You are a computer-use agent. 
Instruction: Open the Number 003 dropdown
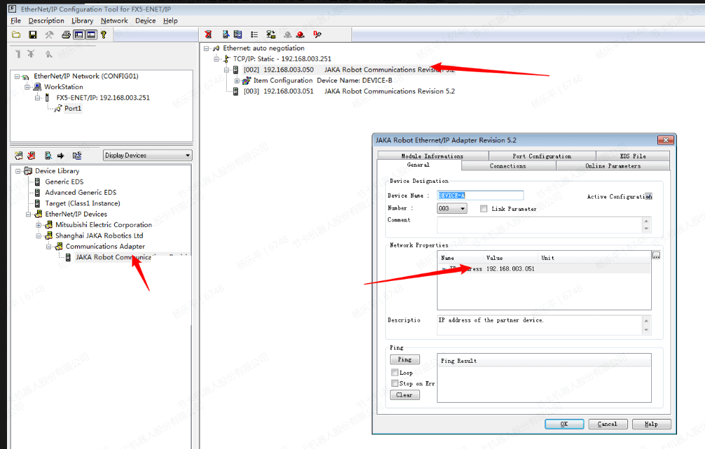click(x=452, y=209)
